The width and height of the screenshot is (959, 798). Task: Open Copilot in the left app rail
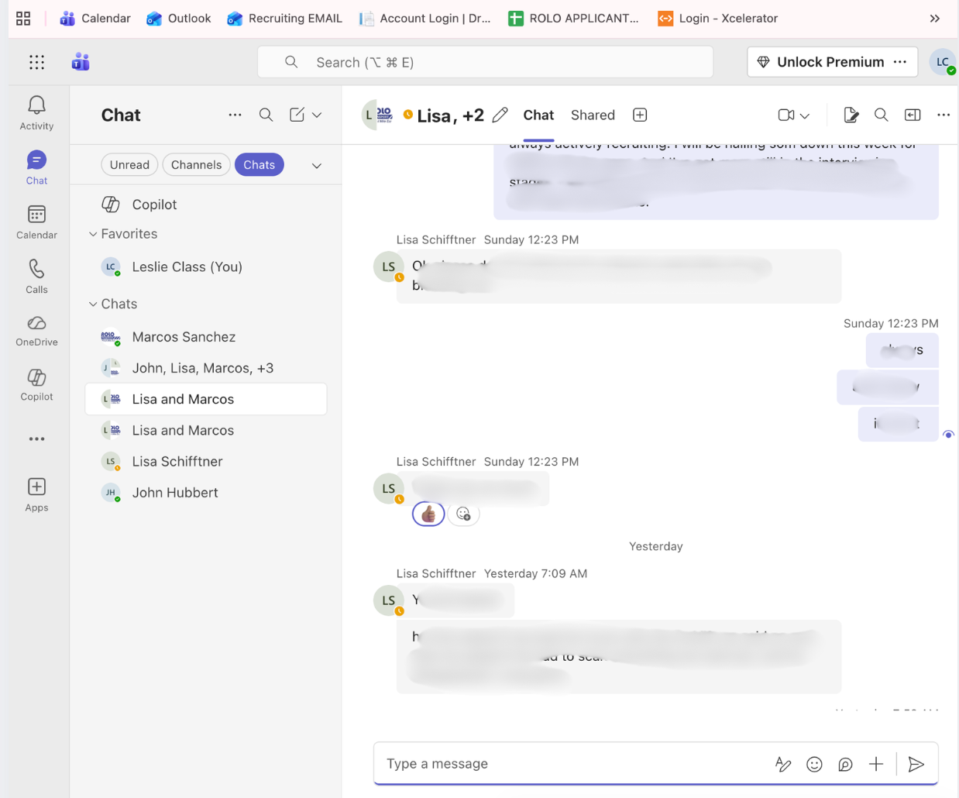pyautogui.click(x=36, y=385)
